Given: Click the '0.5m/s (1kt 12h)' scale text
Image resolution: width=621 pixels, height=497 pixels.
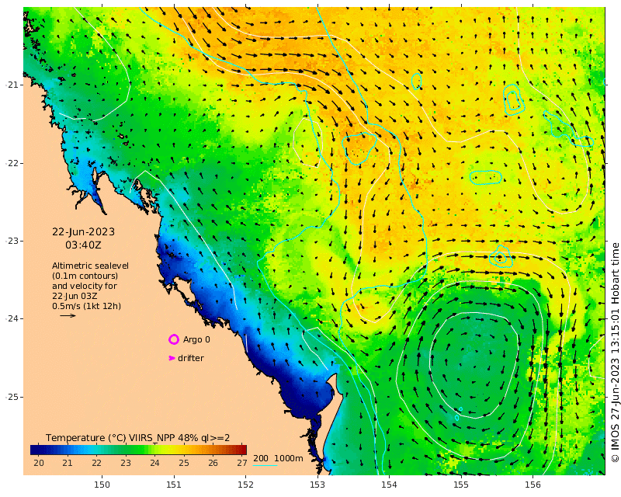Looking at the screenshot, I should tap(86, 306).
